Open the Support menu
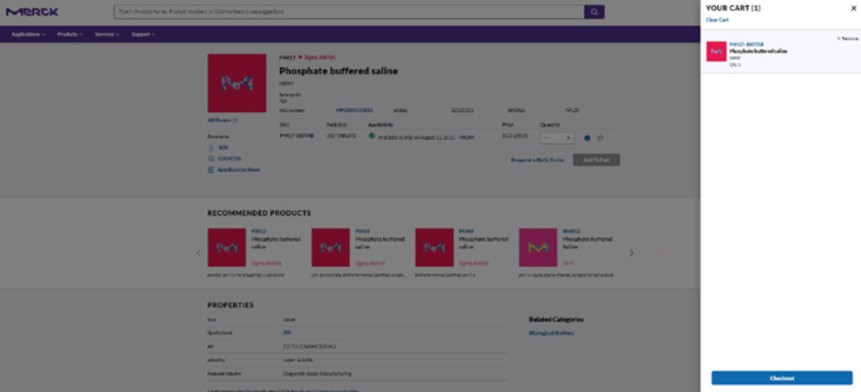The image size is (861, 392). [143, 34]
